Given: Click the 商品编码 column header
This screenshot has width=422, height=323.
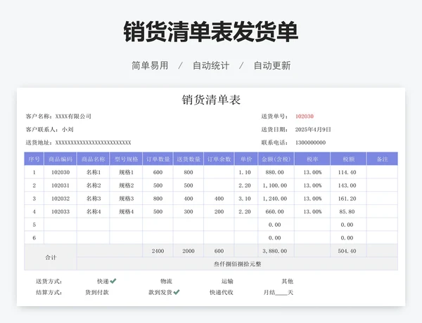Looking at the screenshot, I should pos(60,159).
